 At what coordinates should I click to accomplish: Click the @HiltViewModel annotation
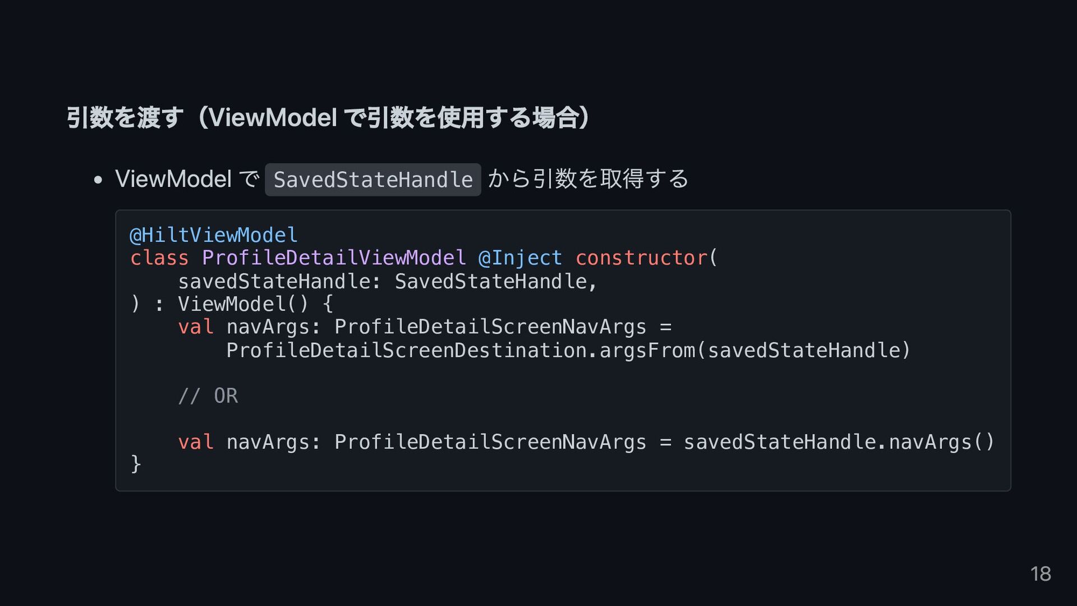click(214, 235)
